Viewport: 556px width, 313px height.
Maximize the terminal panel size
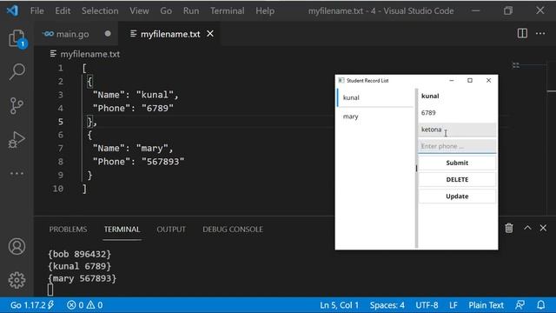[x=527, y=228]
